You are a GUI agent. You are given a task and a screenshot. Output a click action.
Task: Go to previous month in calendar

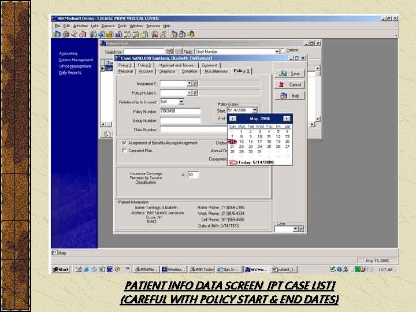point(233,118)
